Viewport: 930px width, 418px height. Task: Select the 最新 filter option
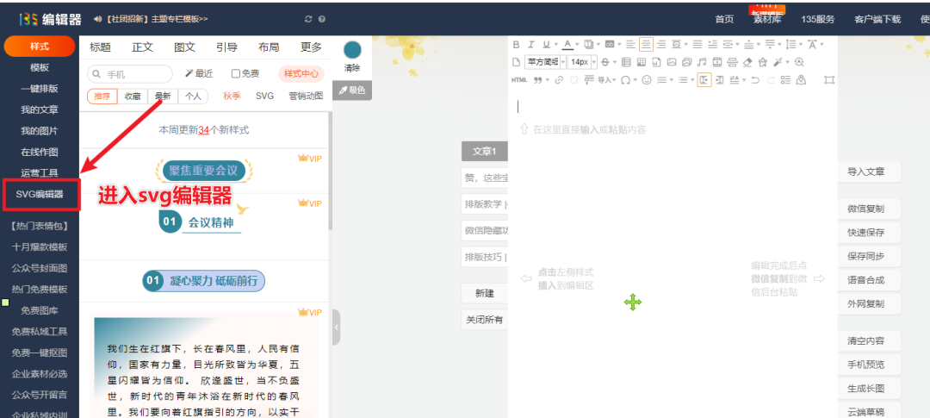[163, 97]
